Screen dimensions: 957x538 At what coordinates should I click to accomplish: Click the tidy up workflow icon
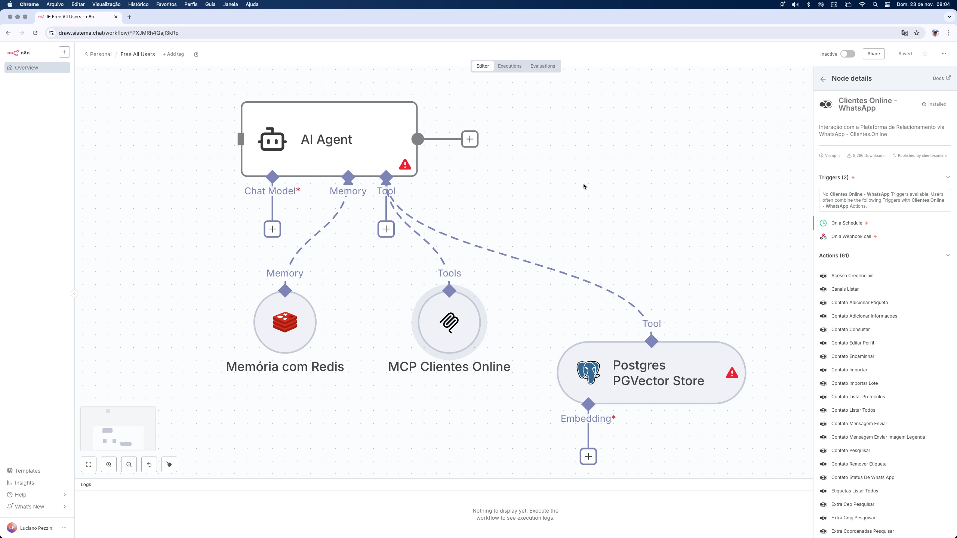tap(169, 464)
